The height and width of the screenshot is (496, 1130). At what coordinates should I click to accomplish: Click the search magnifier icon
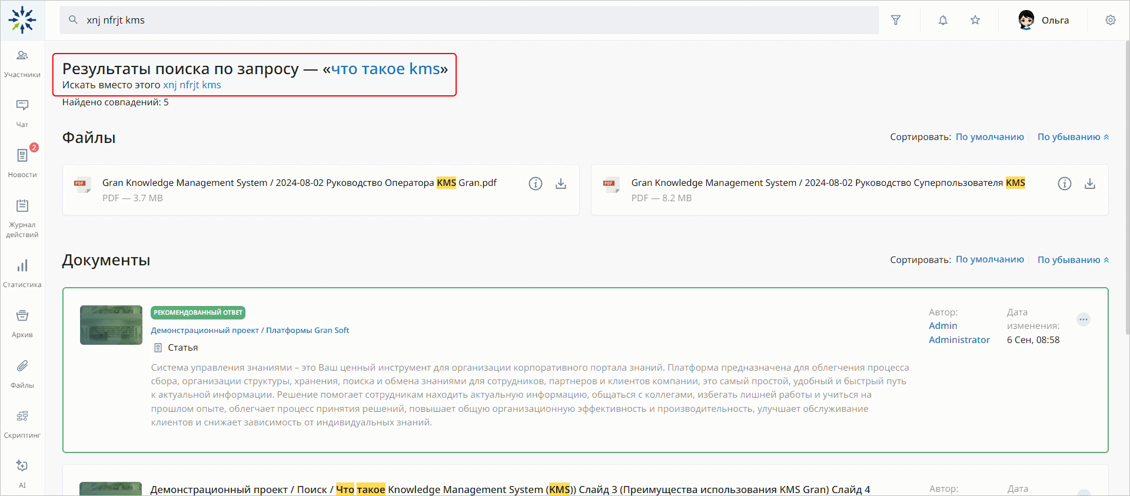(x=73, y=20)
